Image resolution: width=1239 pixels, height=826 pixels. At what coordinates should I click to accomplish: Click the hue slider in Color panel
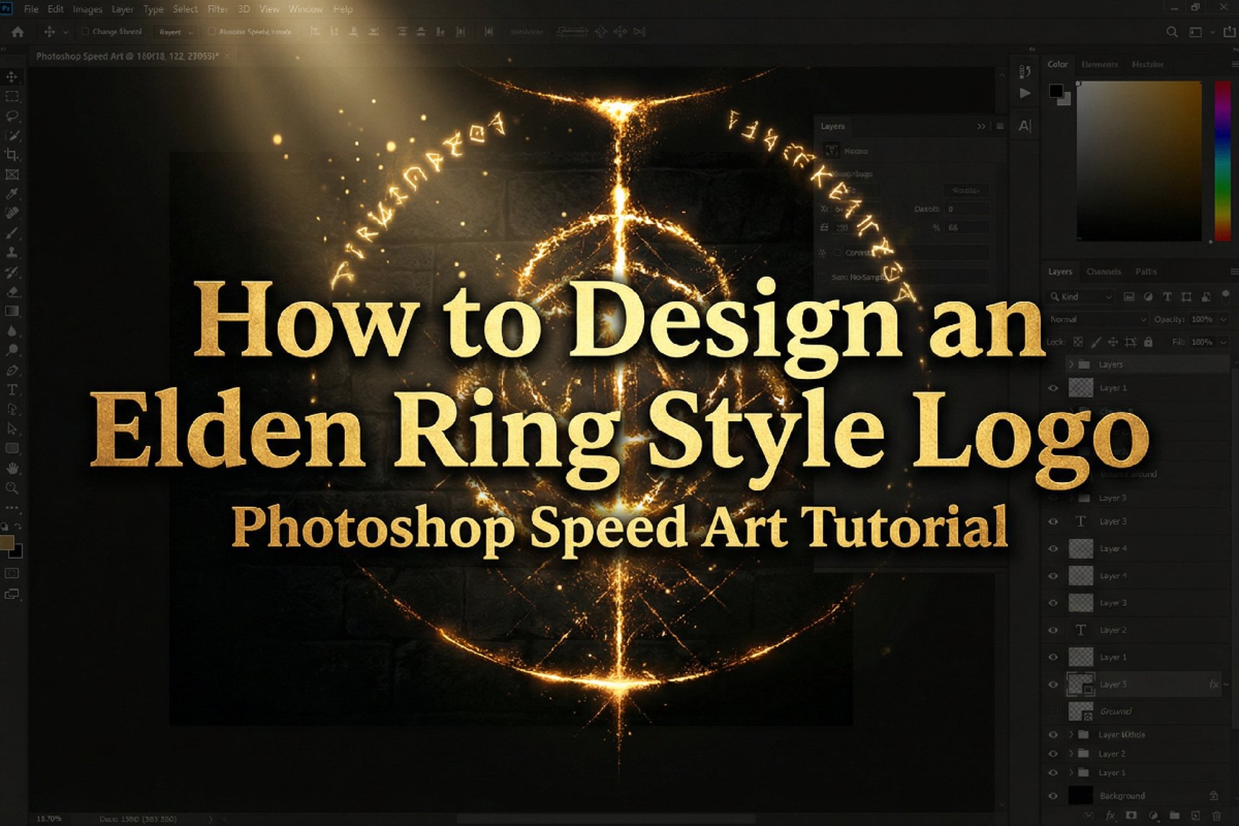(x=1222, y=160)
